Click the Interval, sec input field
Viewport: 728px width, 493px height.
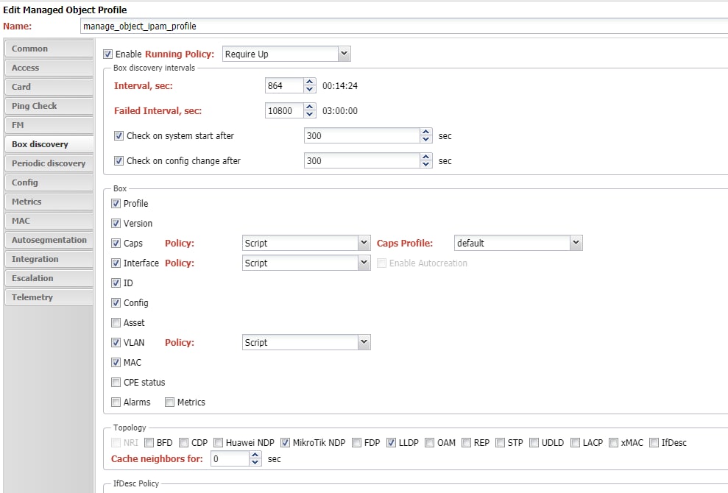[x=285, y=86]
